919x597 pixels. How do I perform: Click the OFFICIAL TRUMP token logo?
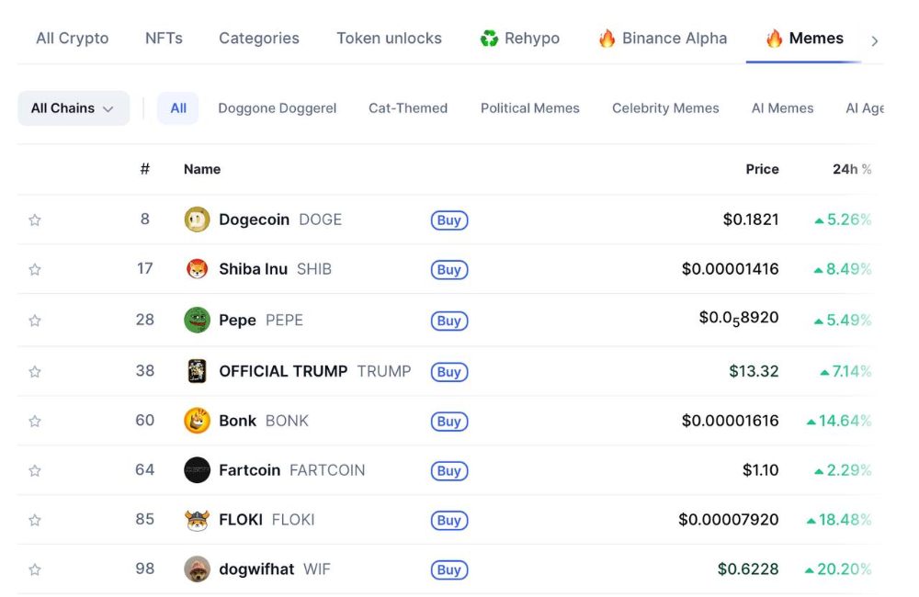click(x=197, y=371)
